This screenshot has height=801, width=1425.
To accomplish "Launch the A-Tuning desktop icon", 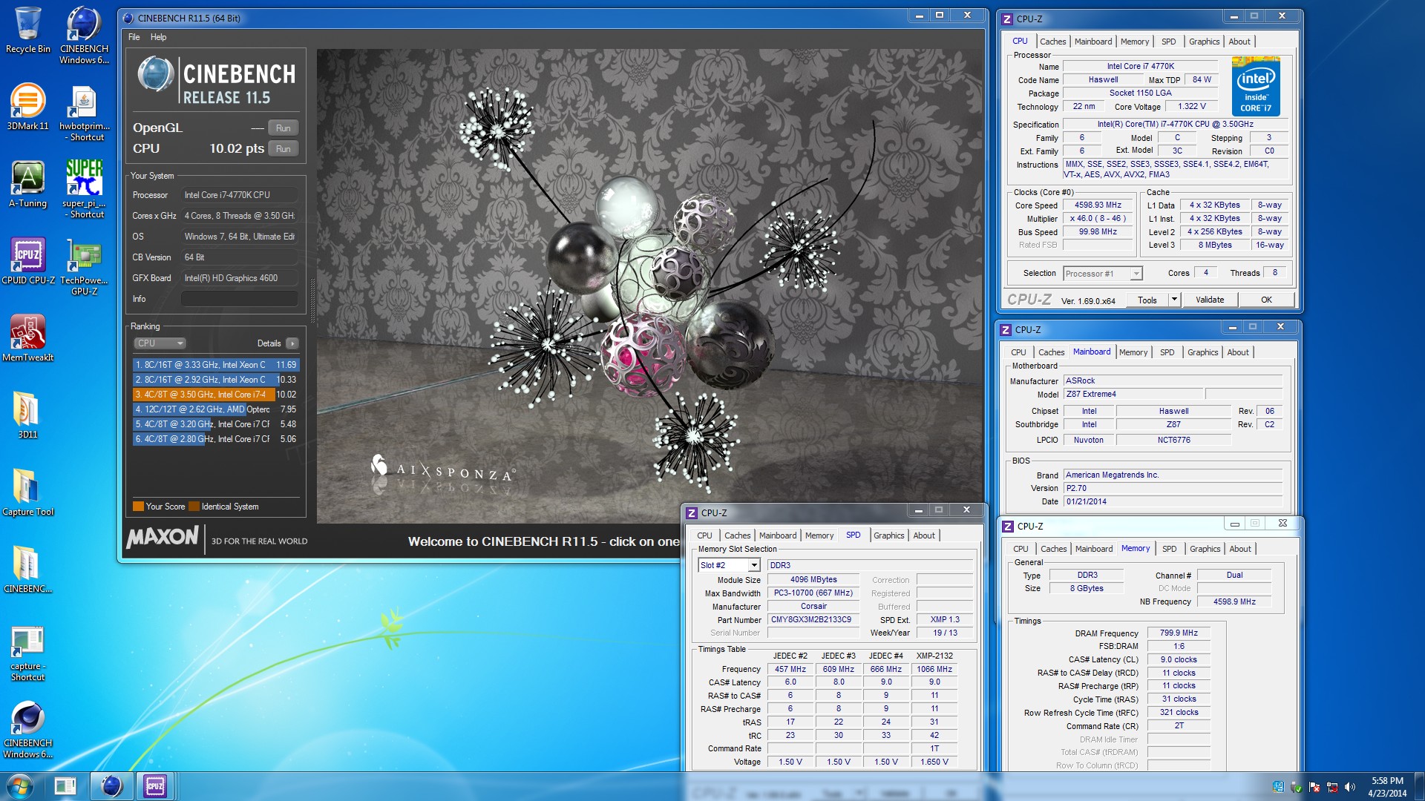I will (28, 185).
